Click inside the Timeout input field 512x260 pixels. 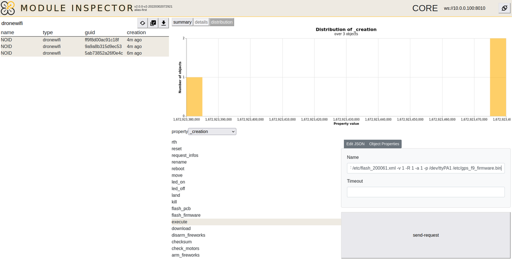click(x=426, y=192)
